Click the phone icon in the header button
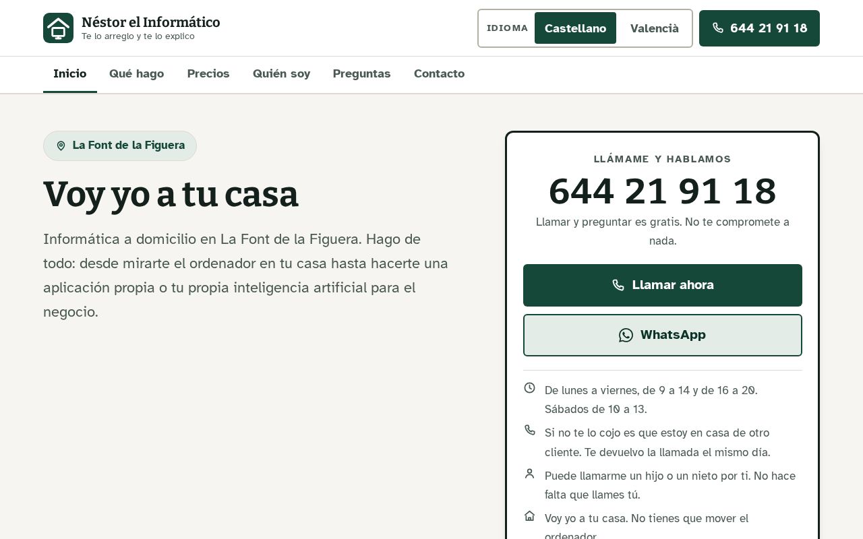This screenshot has width=863, height=539. click(x=718, y=28)
